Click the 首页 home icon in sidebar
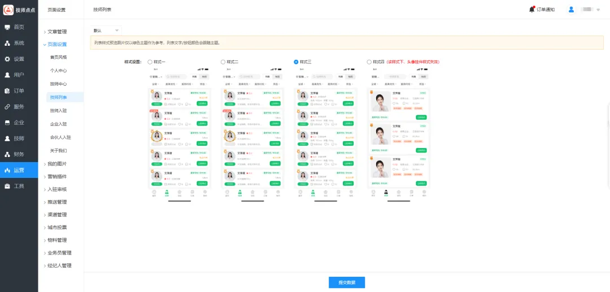The image size is (610, 292). pyautogui.click(x=7, y=27)
